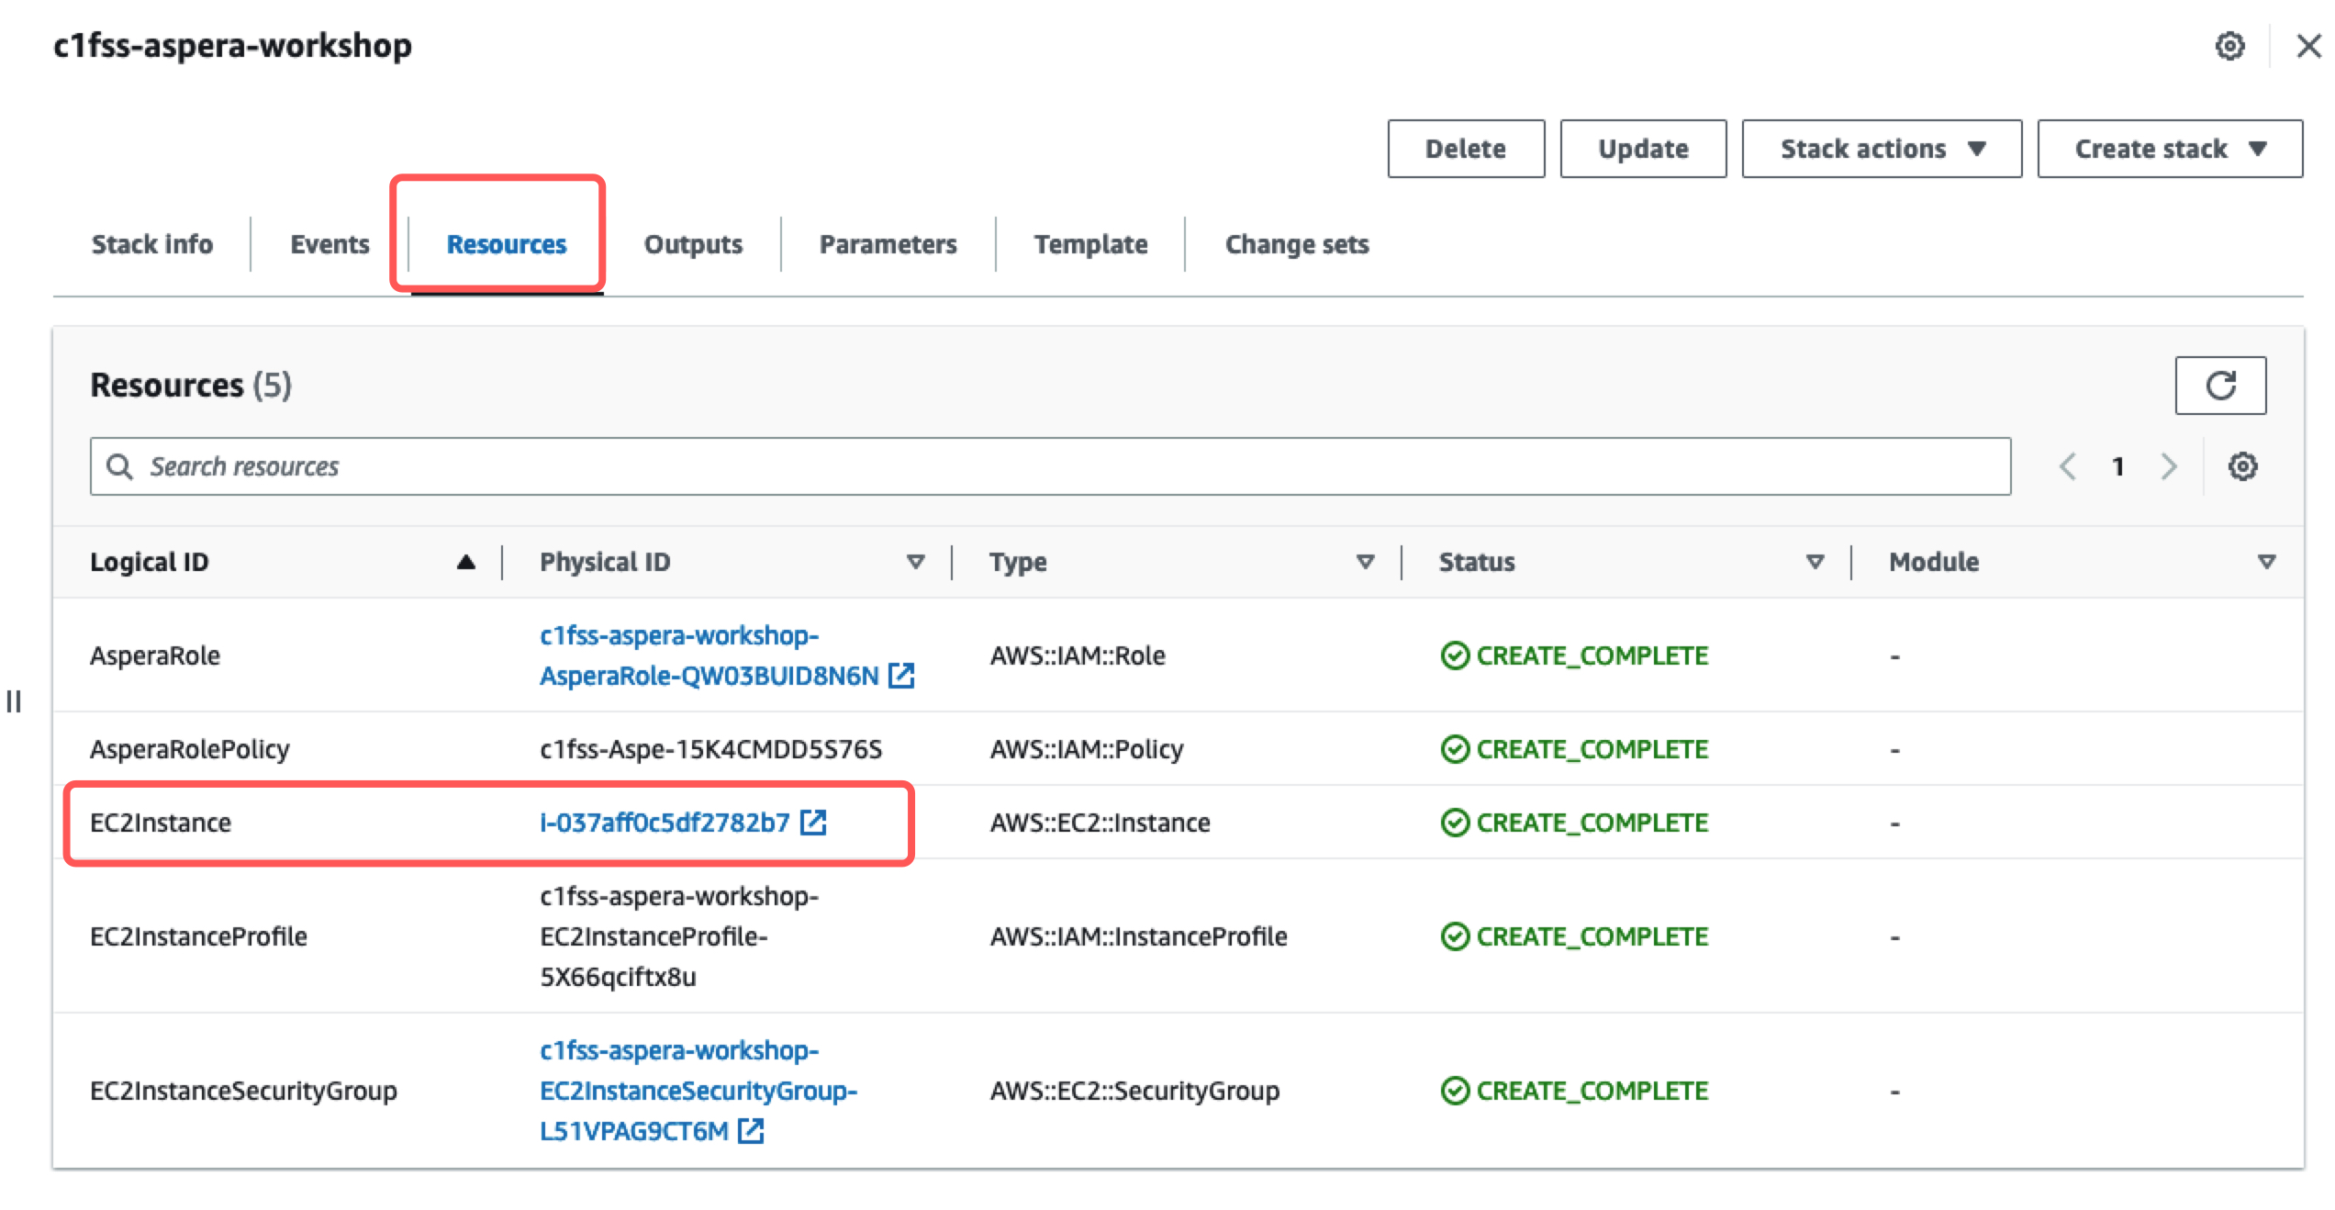2335x1210 pixels.
Task: Select the Resources tab
Action: [x=507, y=244]
